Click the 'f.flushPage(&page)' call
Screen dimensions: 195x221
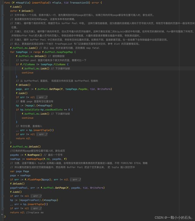(x=38, y=180)
